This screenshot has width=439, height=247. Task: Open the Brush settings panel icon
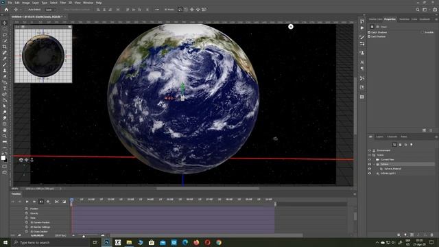point(362,37)
